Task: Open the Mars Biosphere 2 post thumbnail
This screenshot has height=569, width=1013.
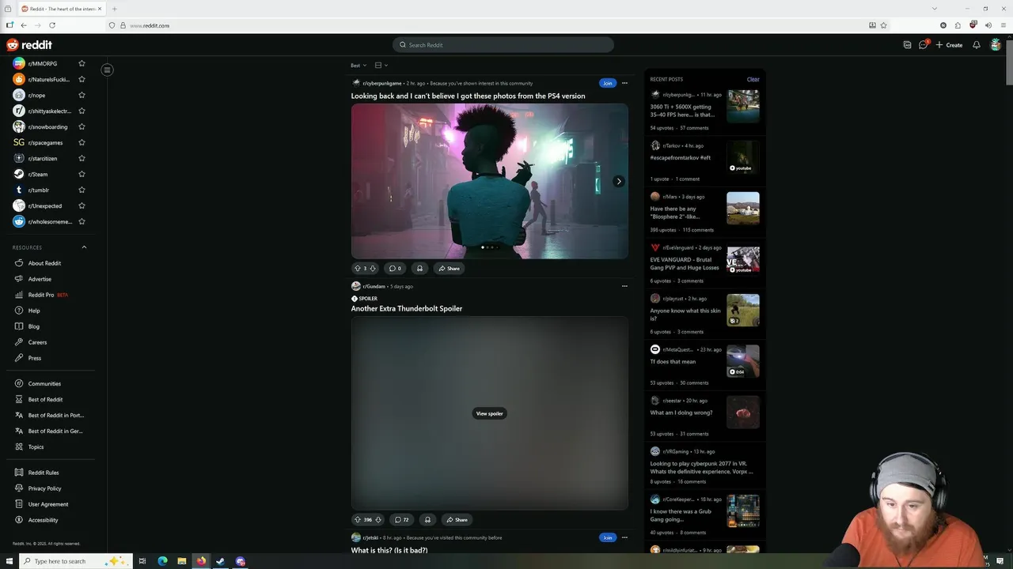Action: coord(743,209)
